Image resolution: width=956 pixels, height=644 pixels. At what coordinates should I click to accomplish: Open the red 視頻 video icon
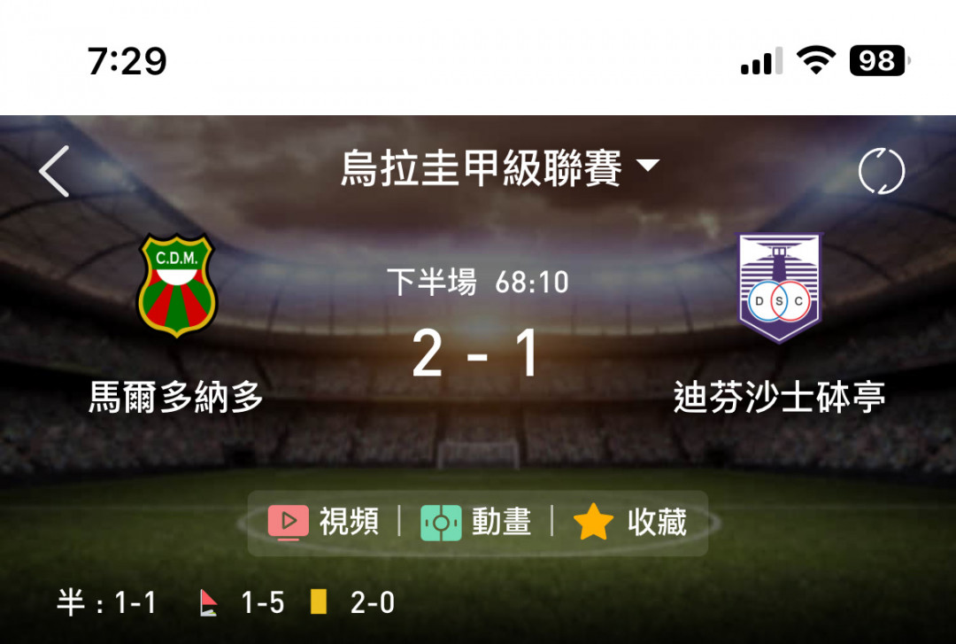(289, 522)
